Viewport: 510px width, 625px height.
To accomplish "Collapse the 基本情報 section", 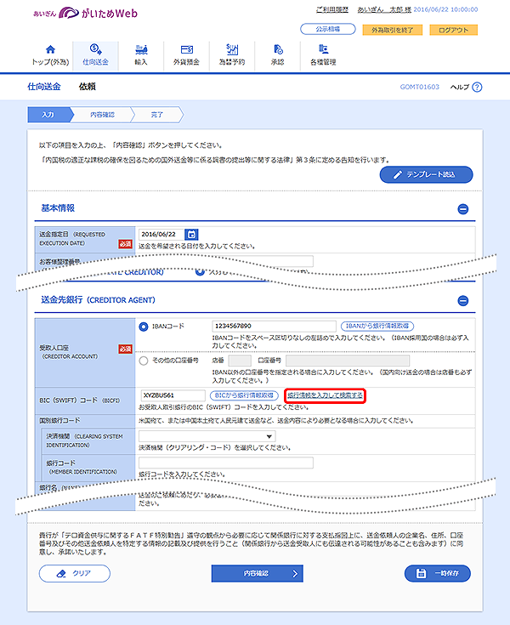I will (463, 208).
